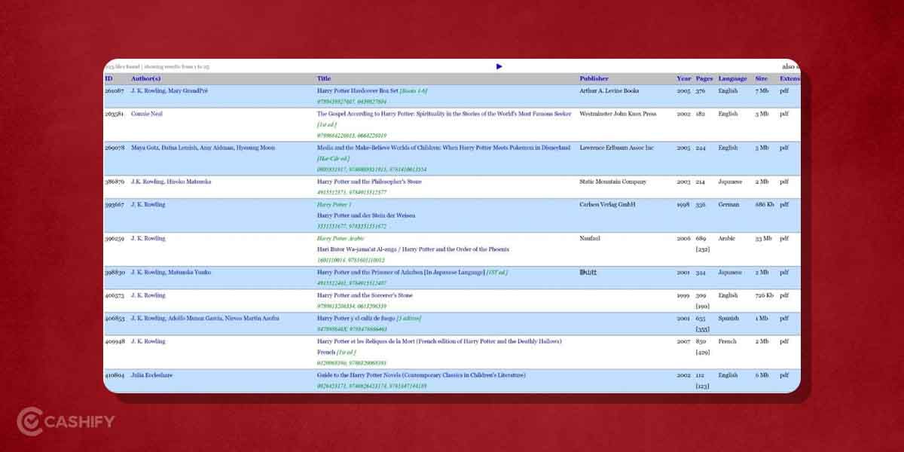Select year 2006 cell
904x452 pixels.
(683, 238)
